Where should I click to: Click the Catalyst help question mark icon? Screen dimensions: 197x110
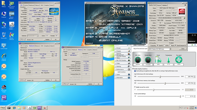195,45
